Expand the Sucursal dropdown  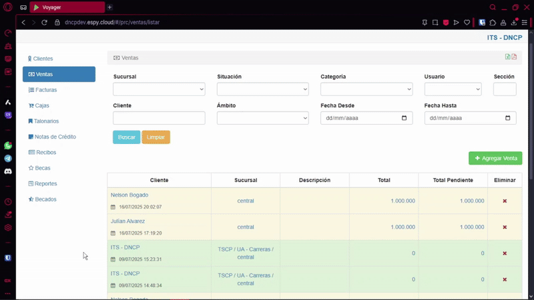click(159, 89)
